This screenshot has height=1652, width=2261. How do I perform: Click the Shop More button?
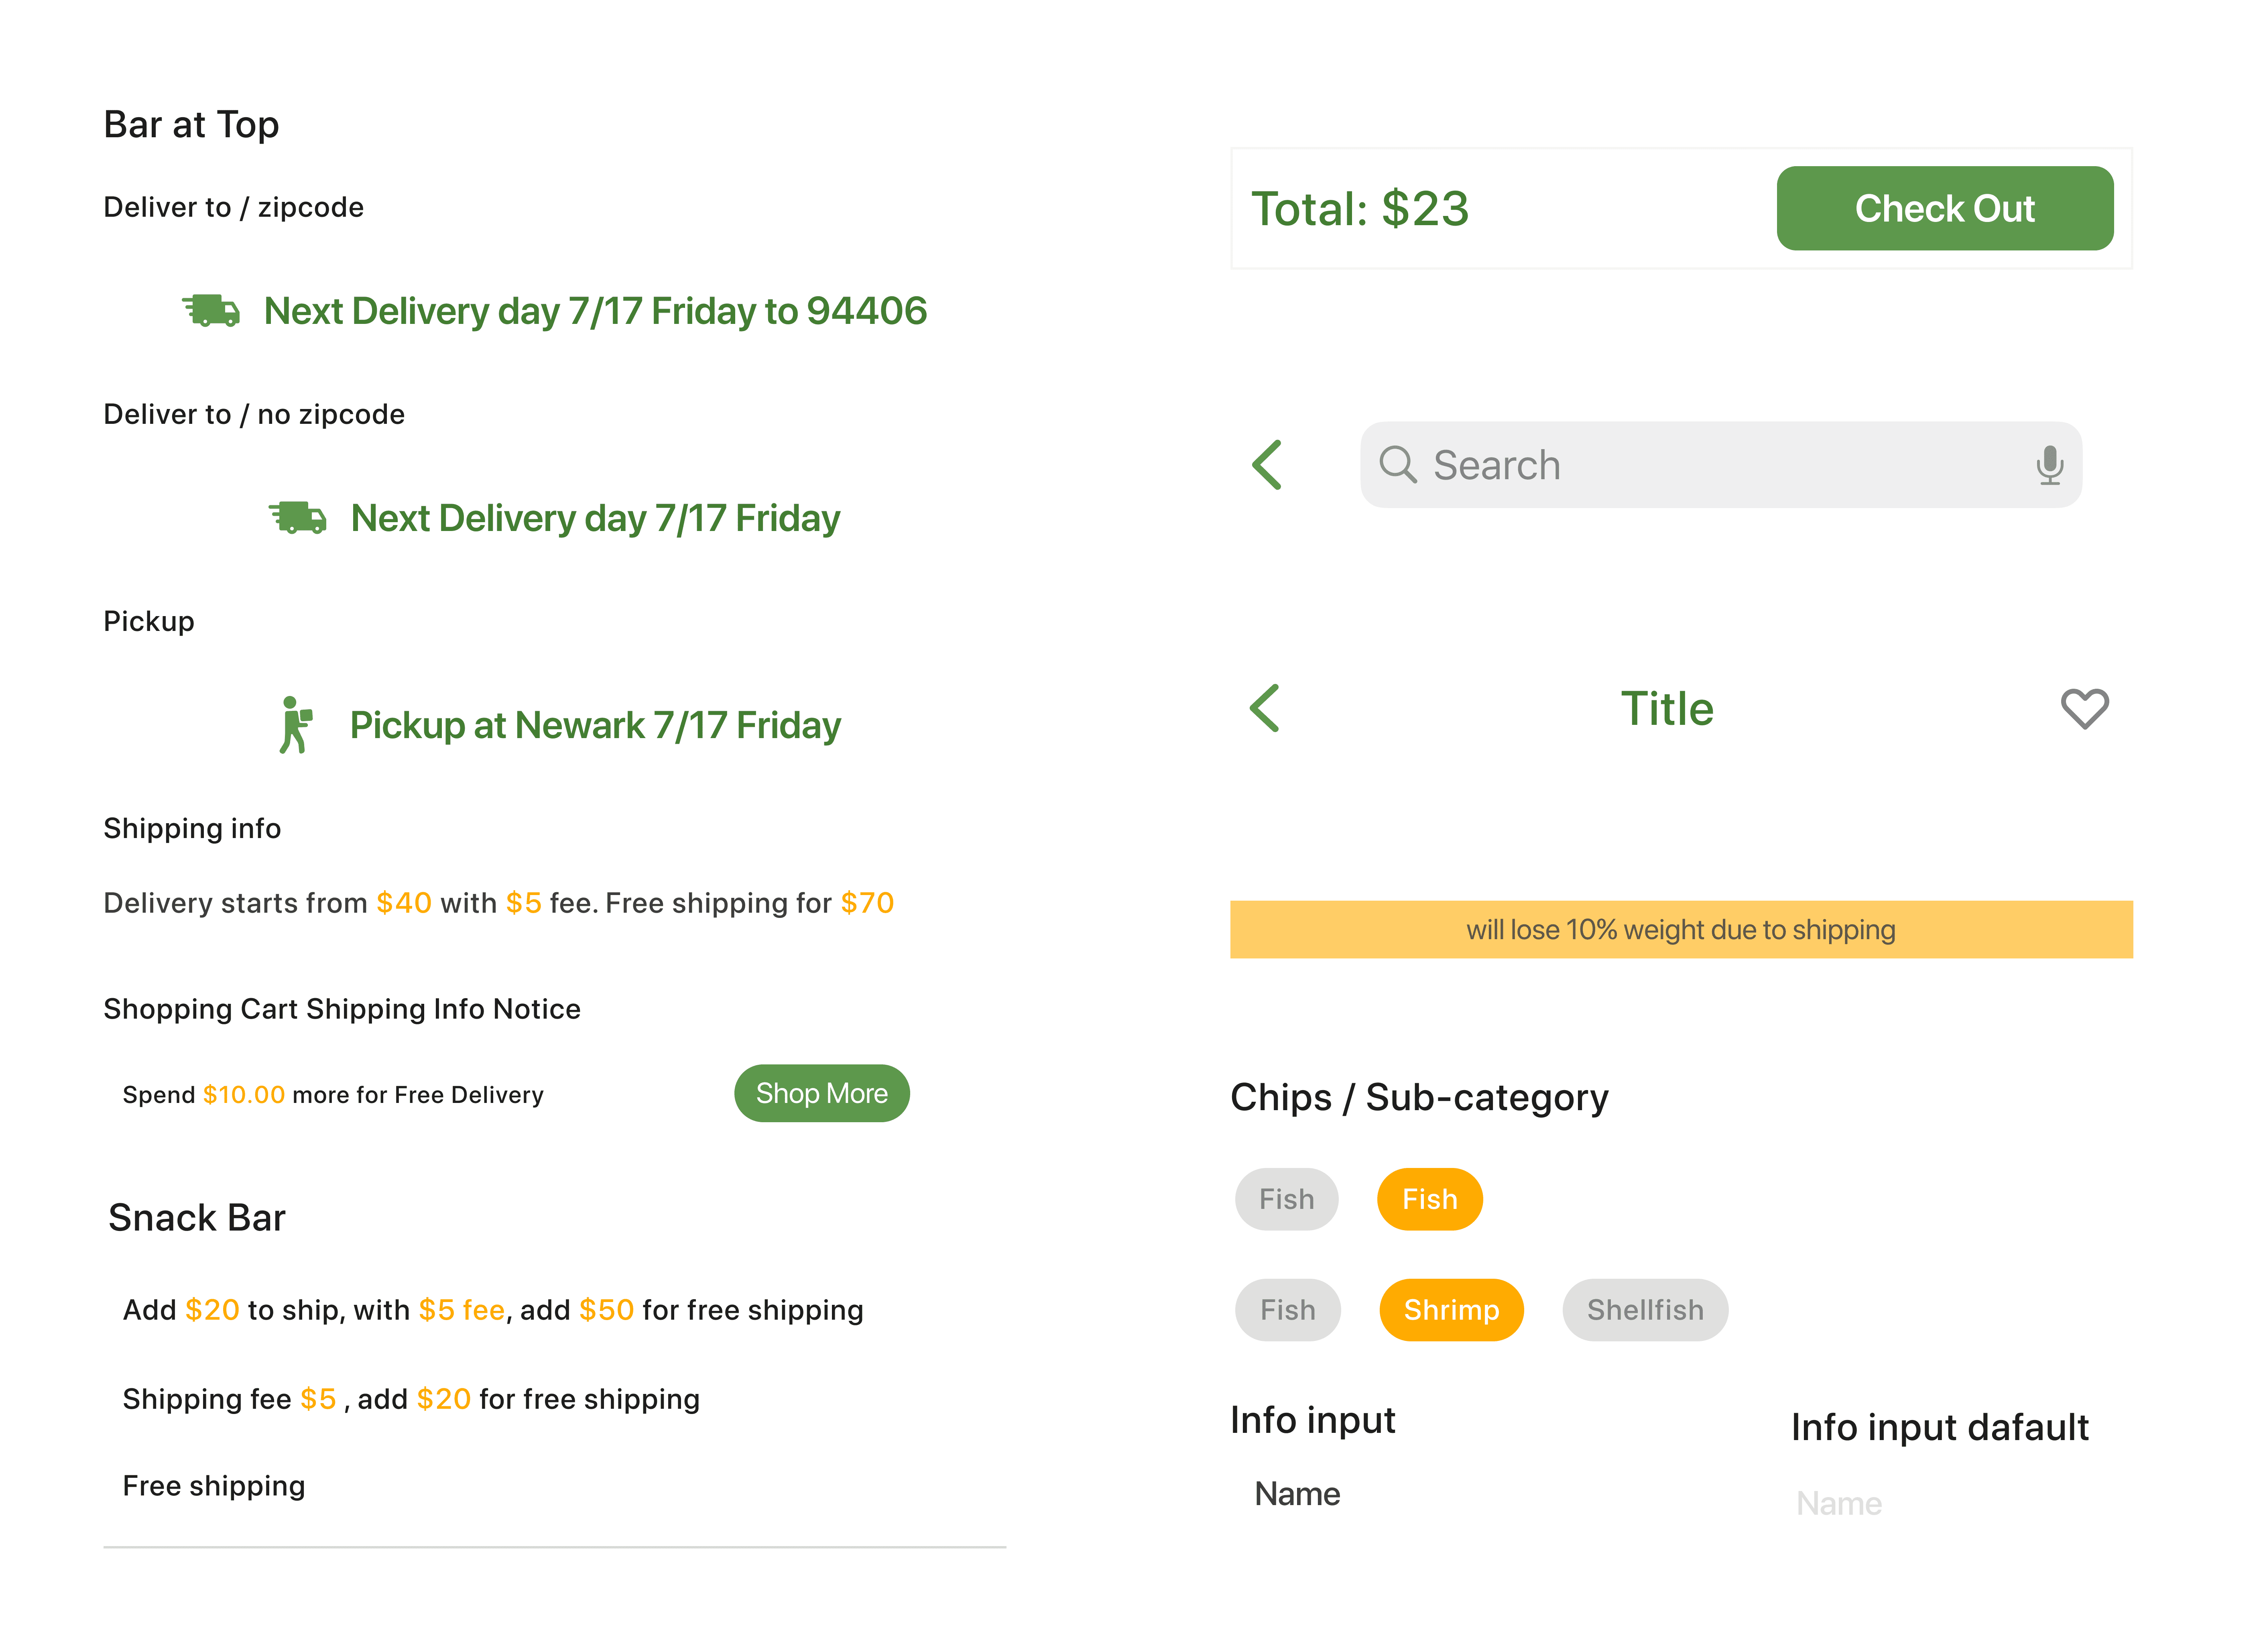point(821,1093)
